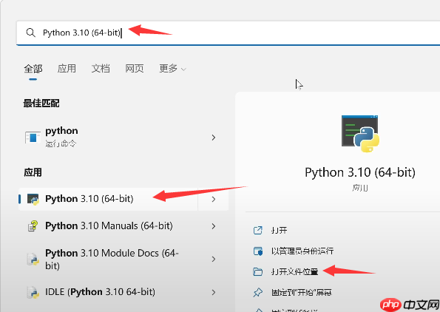The image size is (440, 312).
Task: Click the Python 3.10 (64-bit) title in preview pane
Action: [x=360, y=172]
